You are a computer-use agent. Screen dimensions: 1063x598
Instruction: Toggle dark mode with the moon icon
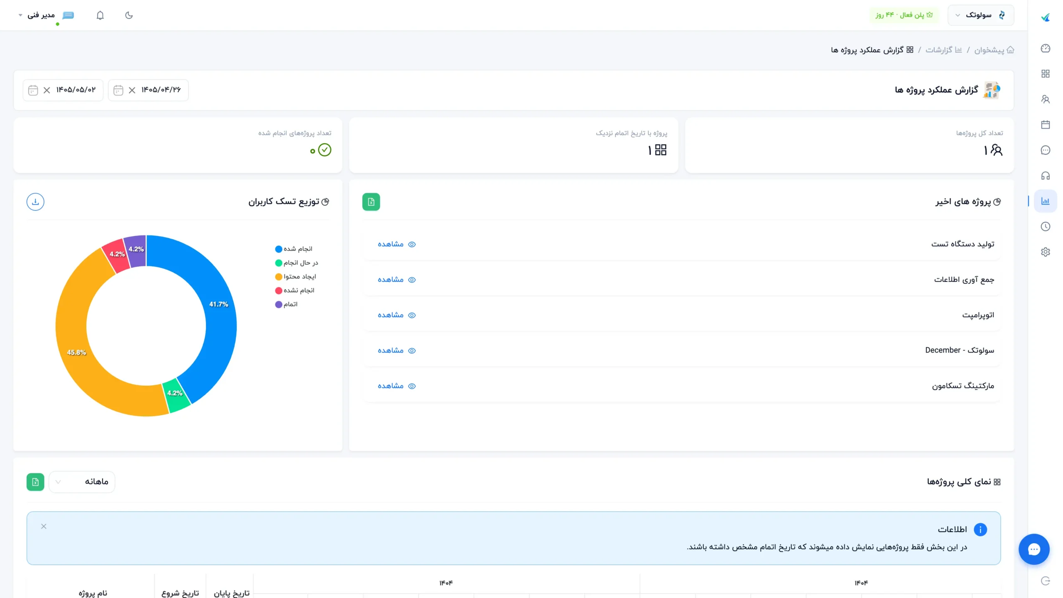click(x=129, y=15)
